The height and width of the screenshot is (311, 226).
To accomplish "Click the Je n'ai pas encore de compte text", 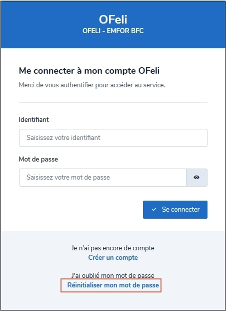I will coord(113,248).
